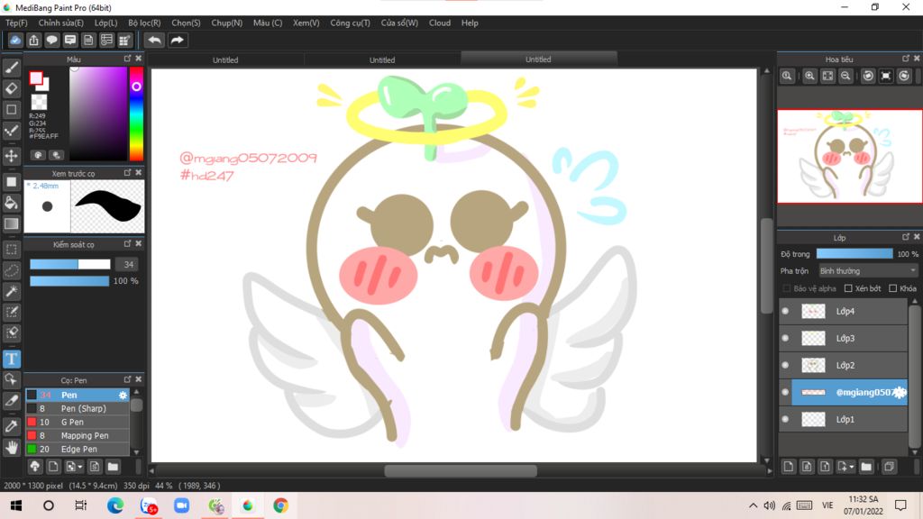Select the Edge Pen brush
The width and height of the screenshot is (923, 519).
click(x=78, y=449)
